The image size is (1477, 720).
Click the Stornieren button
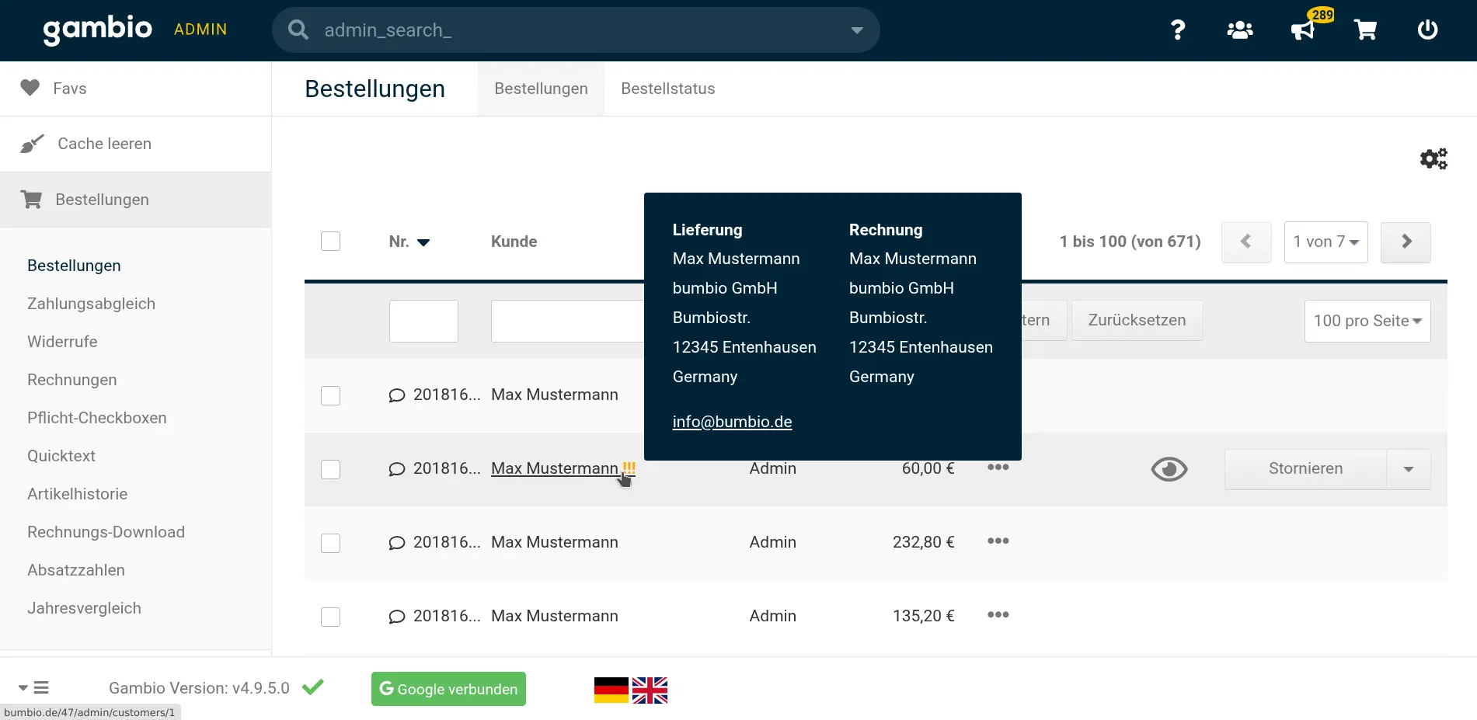pyautogui.click(x=1305, y=469)
